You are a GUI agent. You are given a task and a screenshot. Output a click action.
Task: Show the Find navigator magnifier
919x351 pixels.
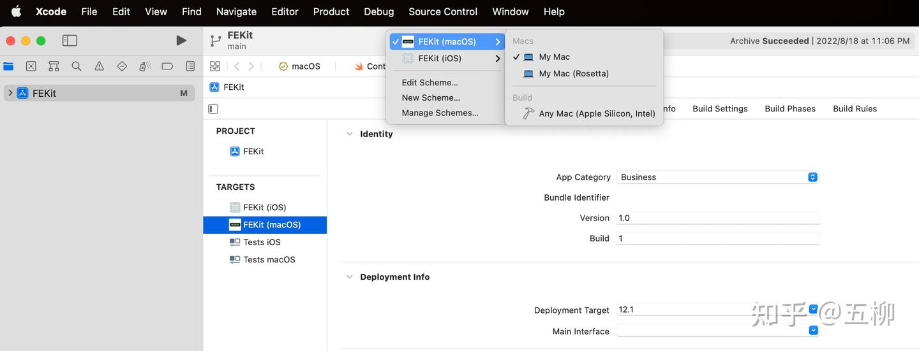pyautogui.click(x=77, y=66)
